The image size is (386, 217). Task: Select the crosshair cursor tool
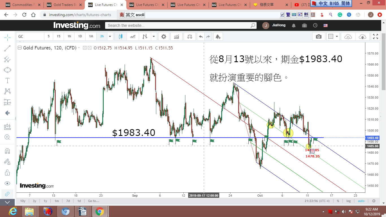coord(7,37)
